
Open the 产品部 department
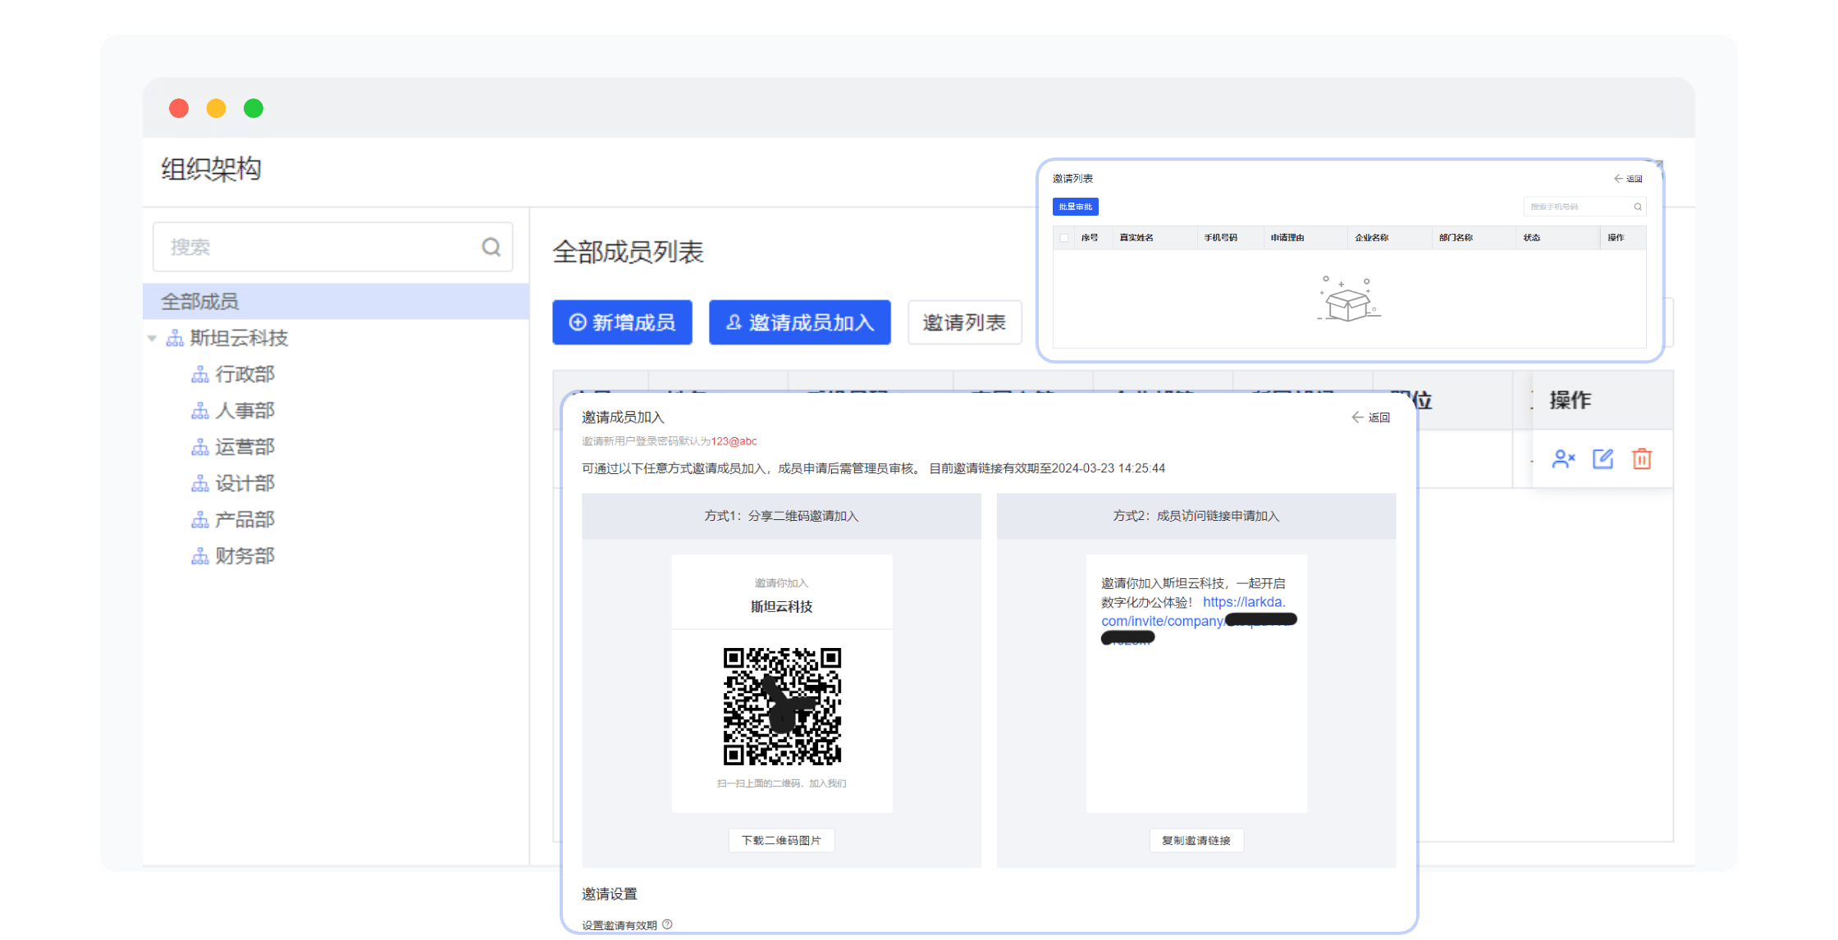[245, 519]
